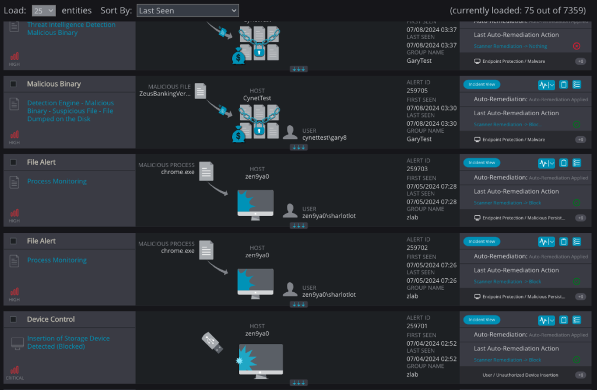This screenshot has height=390, width=597.
Task: Click the +0 badge for alert 259705
Action: pos(580,140)
